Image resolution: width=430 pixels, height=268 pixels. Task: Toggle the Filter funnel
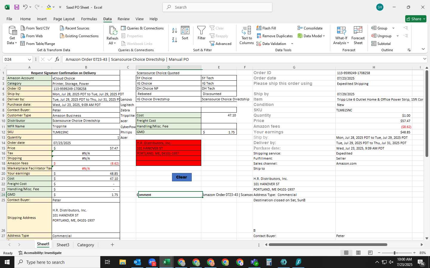tap(202, 33)
